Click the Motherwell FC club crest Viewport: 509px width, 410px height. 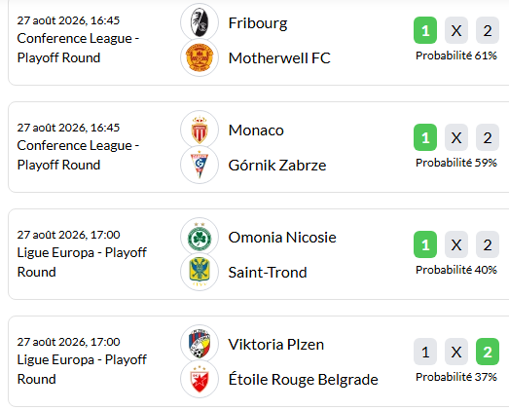pyautogui.click(x=200, y=57)
